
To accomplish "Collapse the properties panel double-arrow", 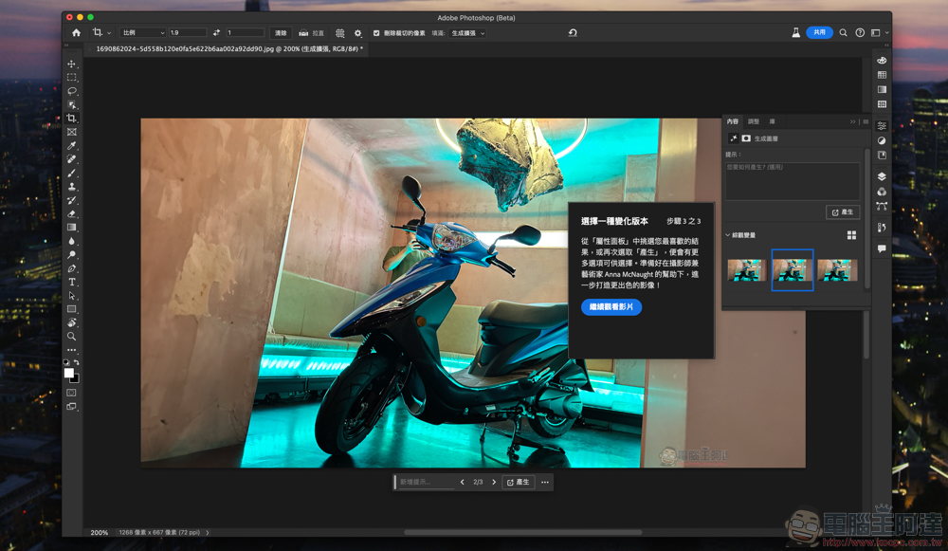I will point(853,121).
